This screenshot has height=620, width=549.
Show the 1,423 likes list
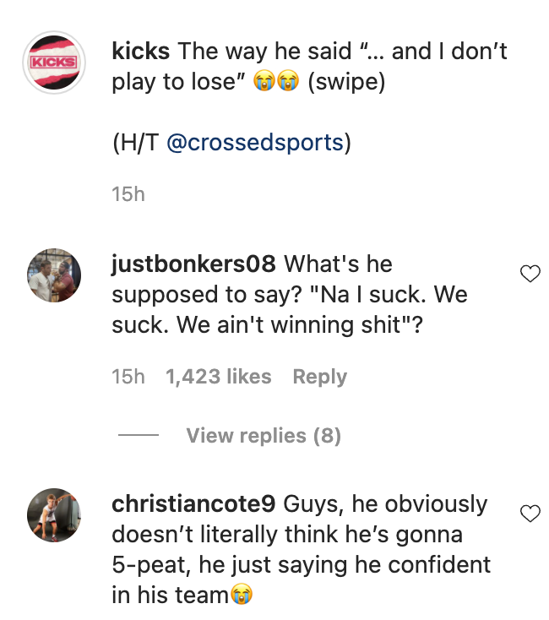[219, 377]
